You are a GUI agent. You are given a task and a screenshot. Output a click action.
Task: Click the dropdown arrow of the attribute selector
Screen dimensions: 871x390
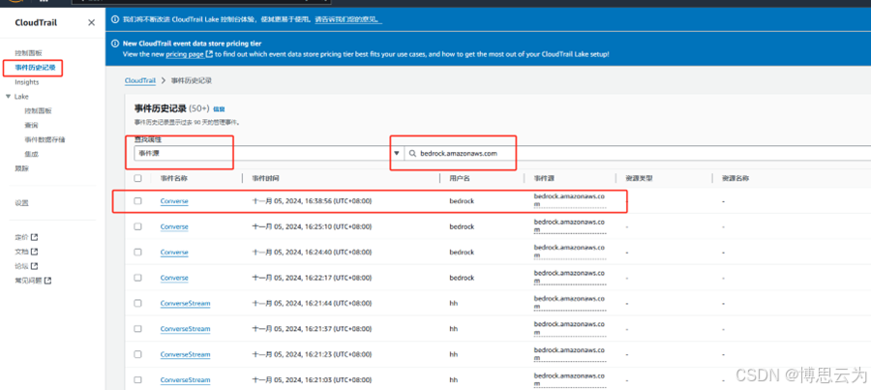(397, 153)
